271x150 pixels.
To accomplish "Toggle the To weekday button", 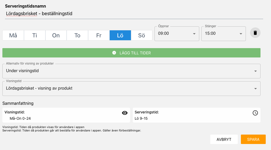I will click(x=77, y=35).
